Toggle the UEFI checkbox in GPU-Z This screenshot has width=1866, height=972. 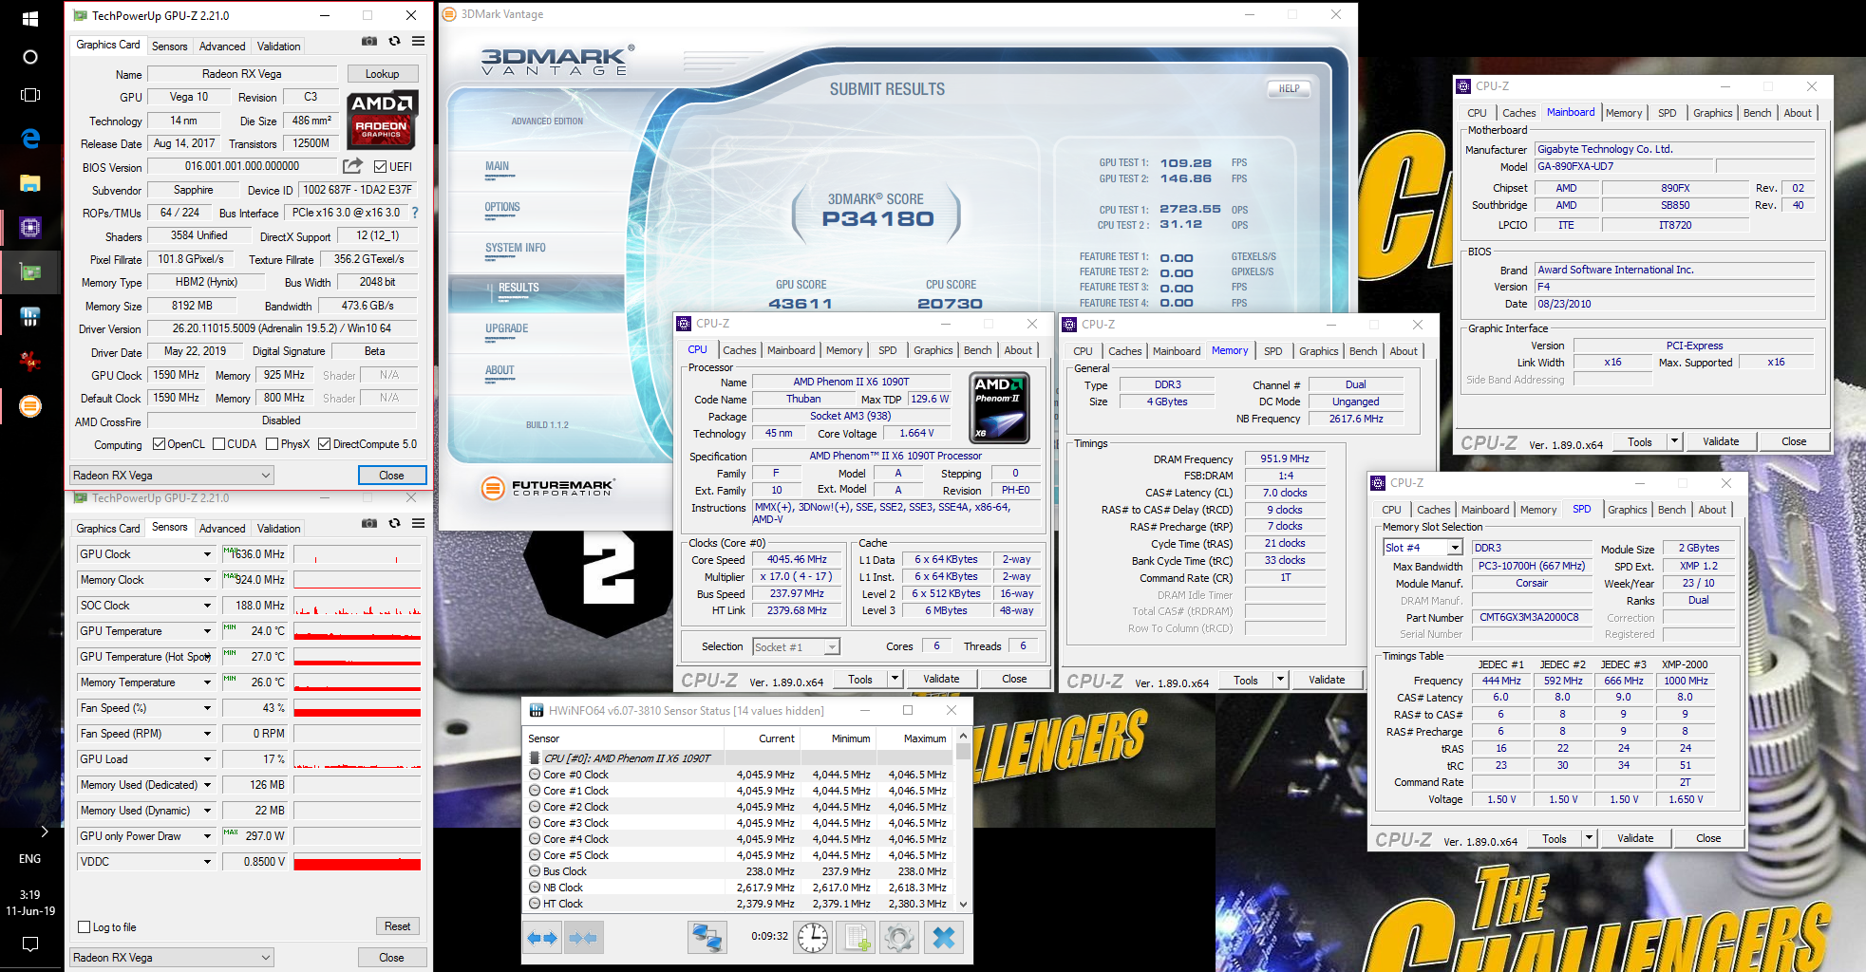click(x=381, y=166)
